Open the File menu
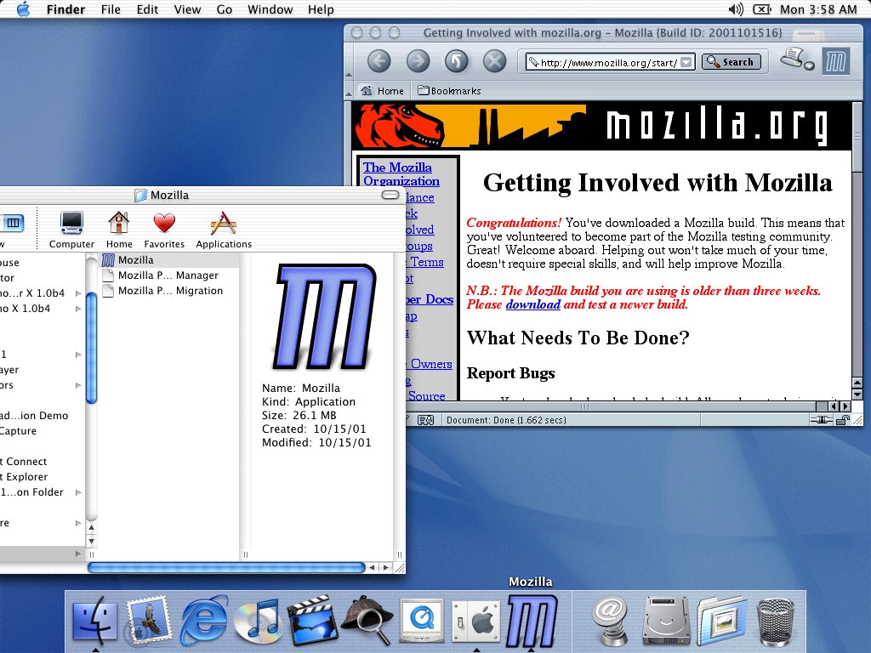This screenshot has height=653, width=871. tap(111, 9)
